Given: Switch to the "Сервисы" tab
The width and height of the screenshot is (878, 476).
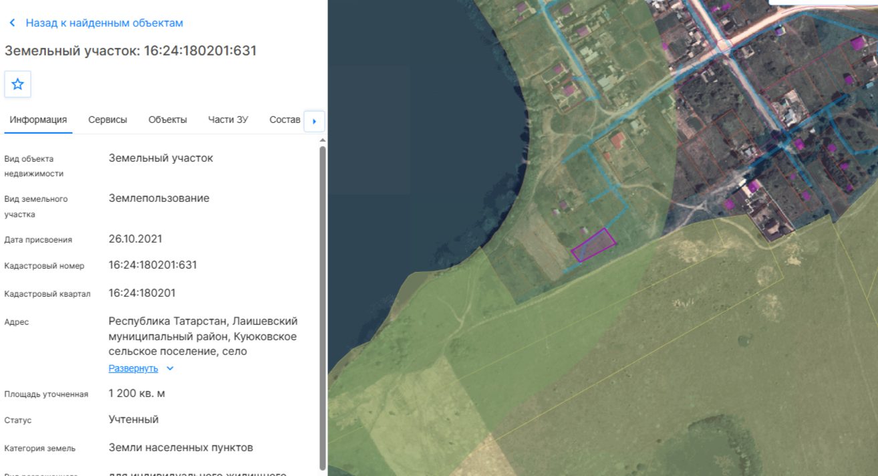Looking at the screenshot, I should pyautogui.click(x=108, y=120).
